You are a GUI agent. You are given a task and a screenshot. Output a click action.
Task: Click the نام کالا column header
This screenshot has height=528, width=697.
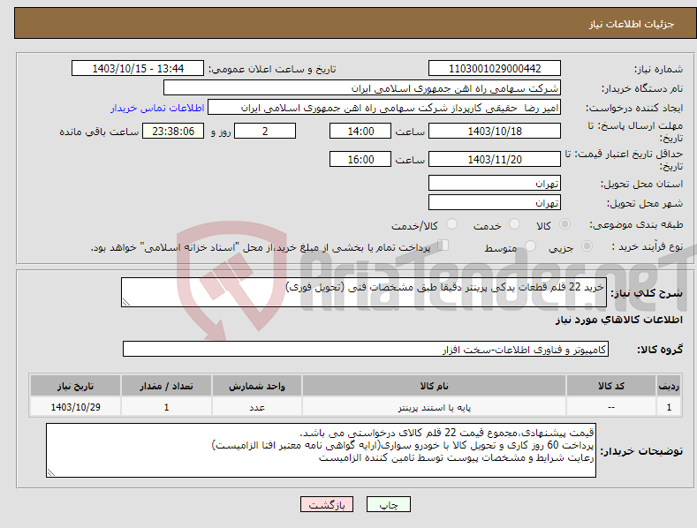pos(435,386)
